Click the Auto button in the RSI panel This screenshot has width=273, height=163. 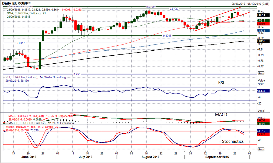pos(261,110)
